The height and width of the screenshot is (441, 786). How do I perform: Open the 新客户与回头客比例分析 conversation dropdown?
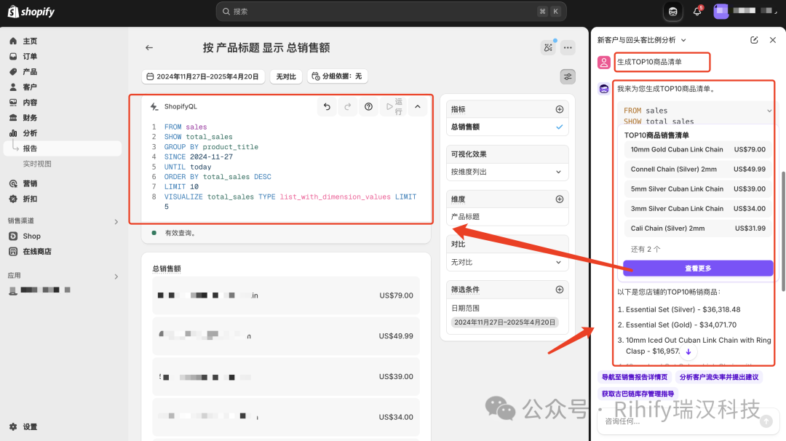[642, 40]
